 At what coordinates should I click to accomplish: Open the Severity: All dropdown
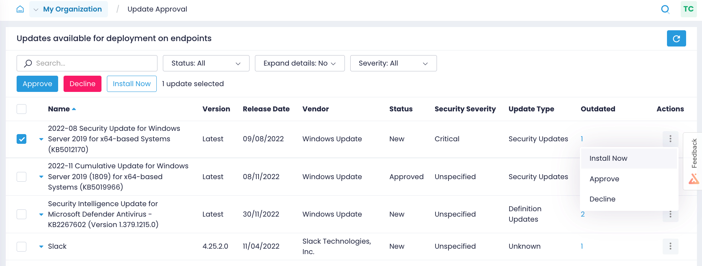393,63
